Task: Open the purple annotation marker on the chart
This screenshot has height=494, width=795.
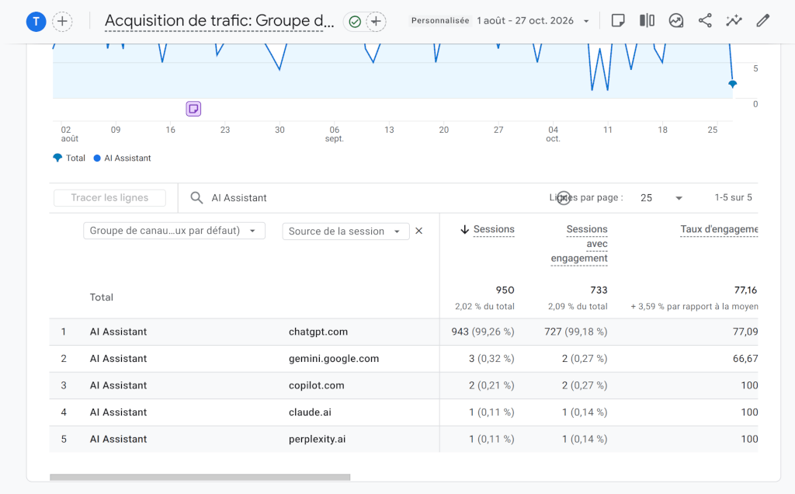Action: click(193, 109)
